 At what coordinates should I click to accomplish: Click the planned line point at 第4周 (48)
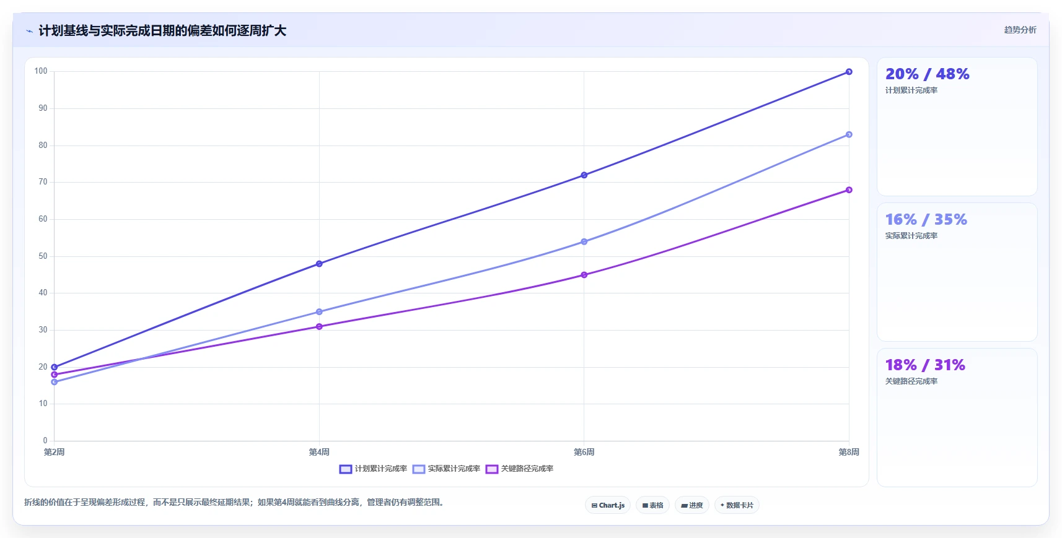[319, 264]
